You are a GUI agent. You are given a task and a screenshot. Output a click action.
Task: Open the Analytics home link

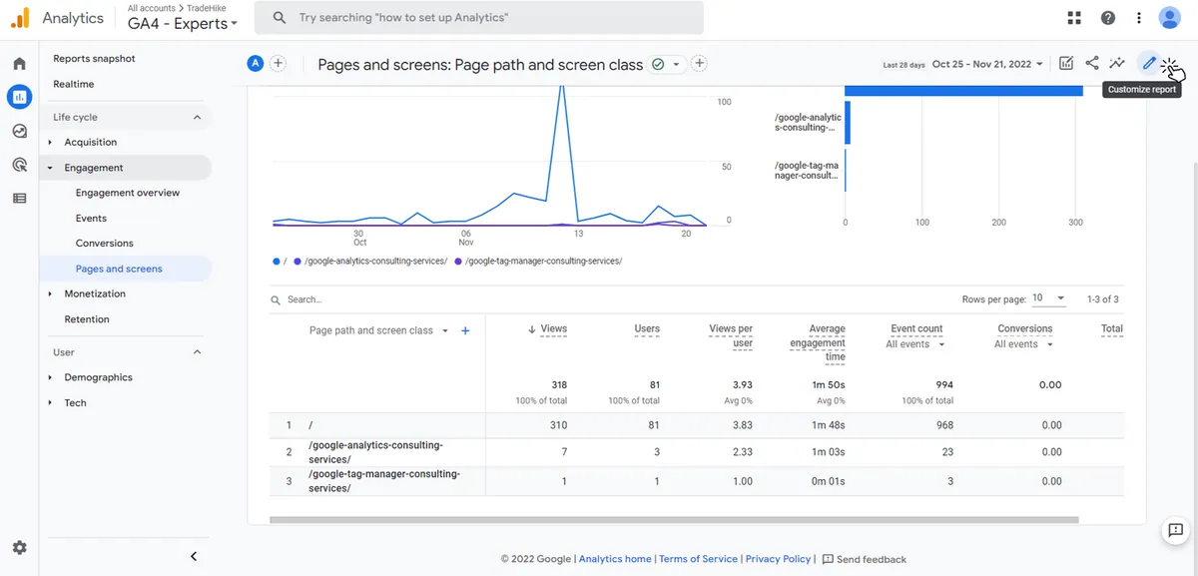[x=615, y=559]
